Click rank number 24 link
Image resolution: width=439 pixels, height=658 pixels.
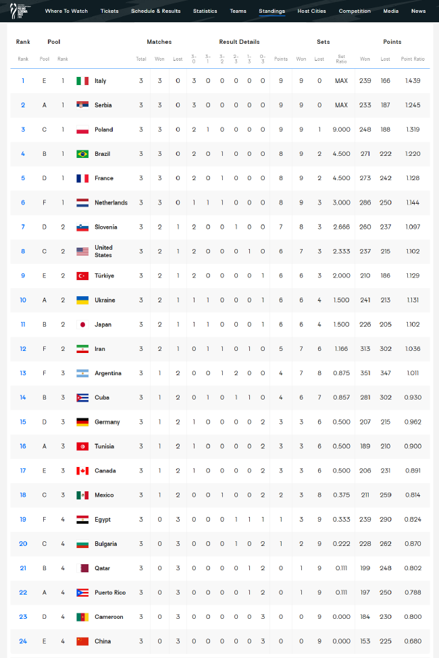(23, 641)
